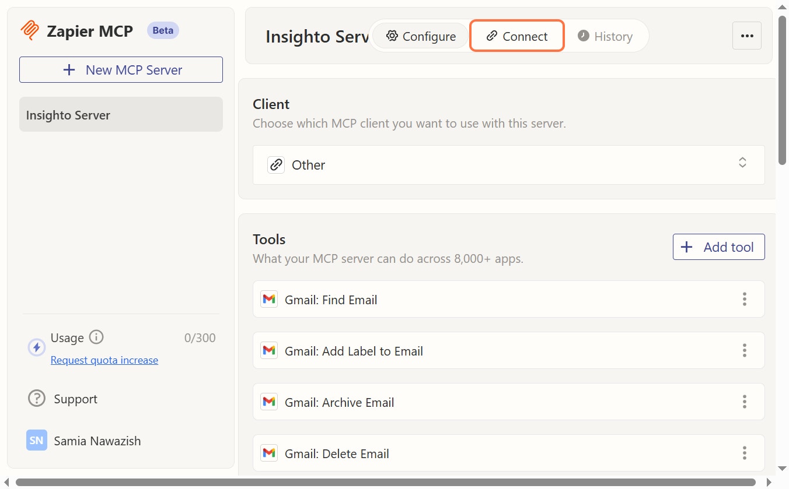Viewport: 789px width, 489px height.
Task: Select Insighto Server in sidebar
Action: pyautogui.click(x=121, y=115)
